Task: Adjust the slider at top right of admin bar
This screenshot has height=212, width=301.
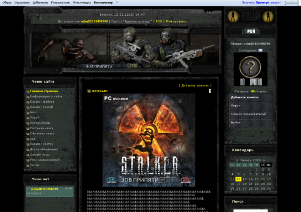Action: click(x=291, y=3)
